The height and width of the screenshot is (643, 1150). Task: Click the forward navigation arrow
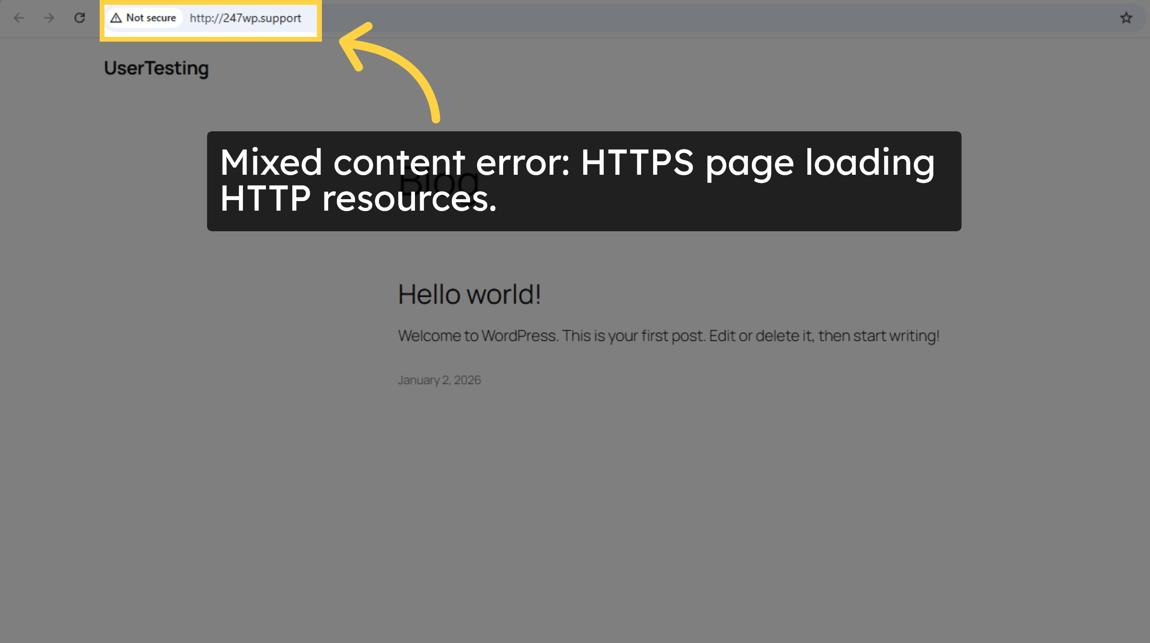[x=48, y=18]
